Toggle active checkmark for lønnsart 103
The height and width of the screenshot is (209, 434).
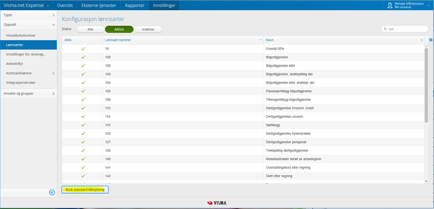click(x=83, y=74)
